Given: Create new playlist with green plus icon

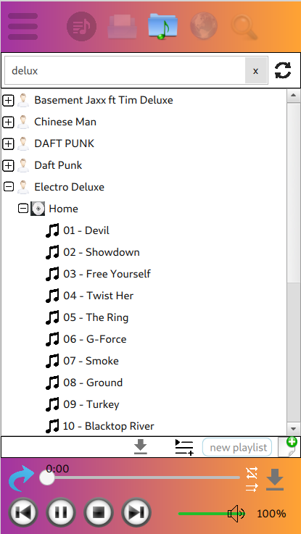Looking at the screenshot, I should point(288,447).
